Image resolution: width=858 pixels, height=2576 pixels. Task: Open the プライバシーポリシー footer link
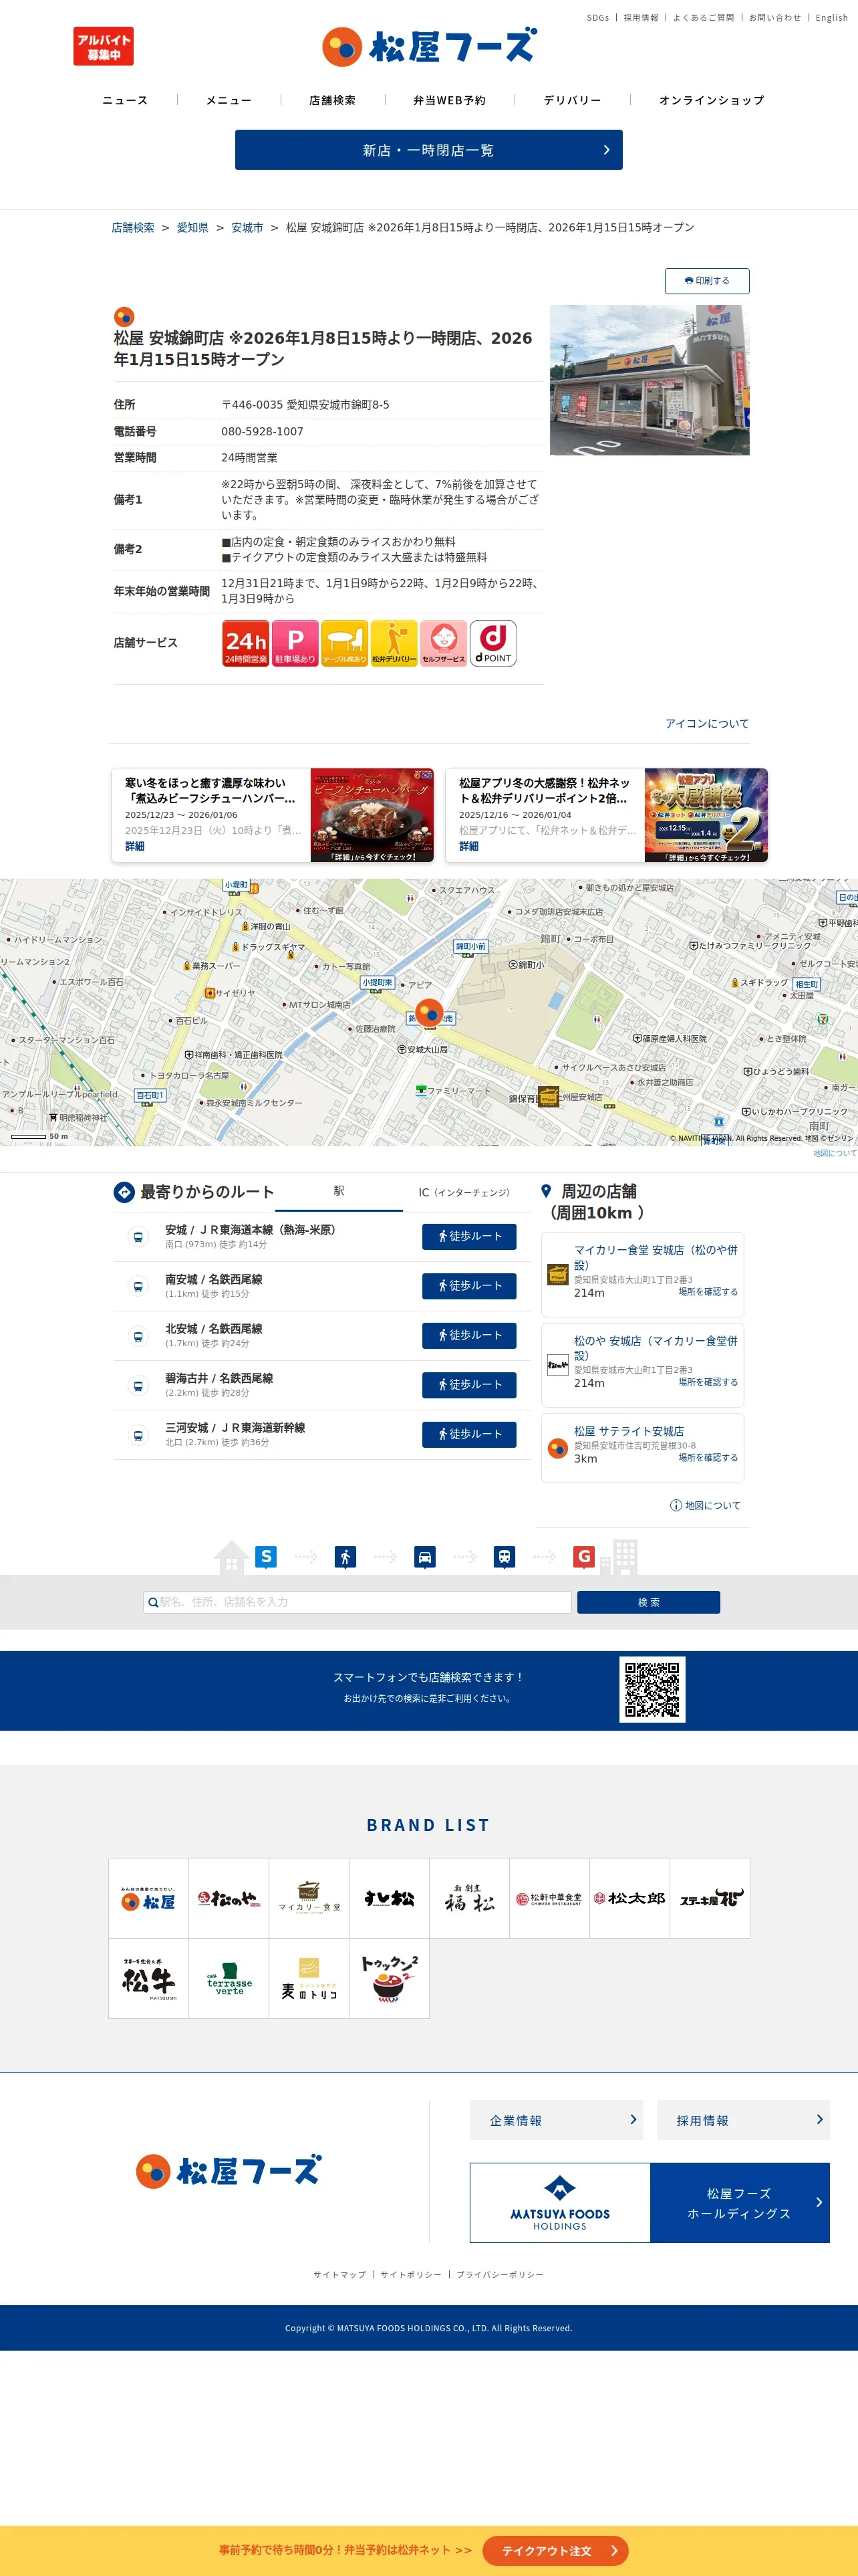500,2275
